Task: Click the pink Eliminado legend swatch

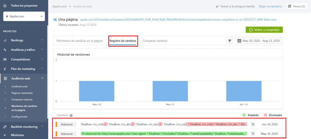Action: coord(265,115)
